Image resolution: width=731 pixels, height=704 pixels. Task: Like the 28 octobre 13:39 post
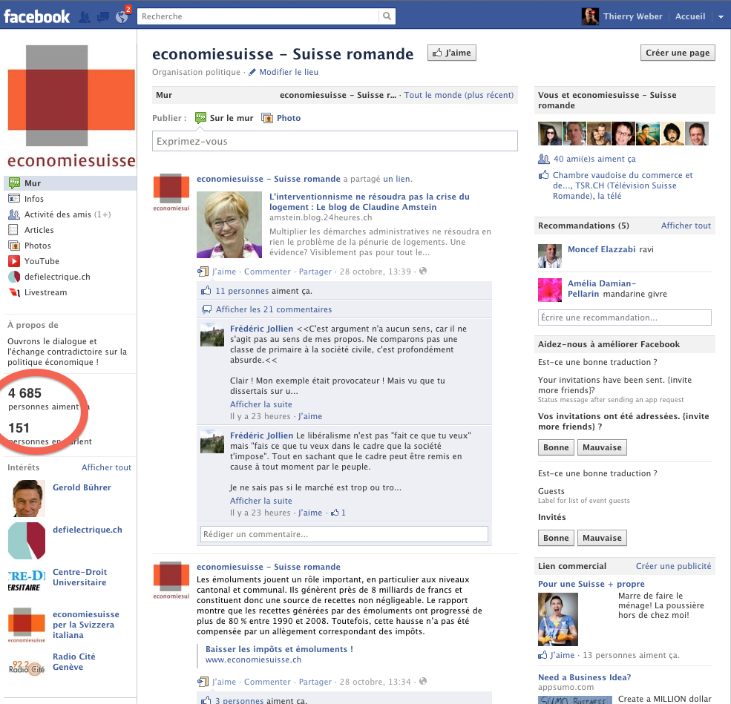click(224, 272)
